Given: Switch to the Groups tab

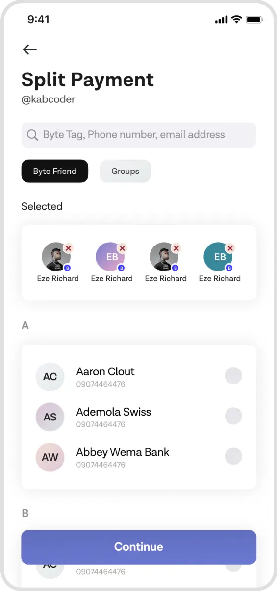Looking at the screenshot, I should coord(125,171).
